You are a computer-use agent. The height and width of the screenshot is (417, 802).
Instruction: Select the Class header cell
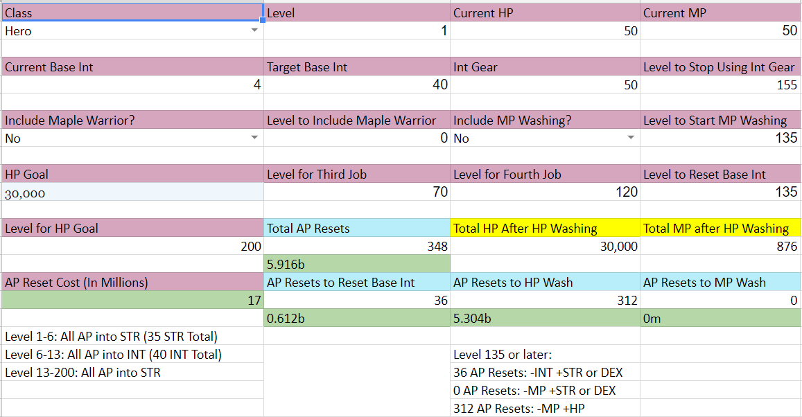[x=132, y=12]
